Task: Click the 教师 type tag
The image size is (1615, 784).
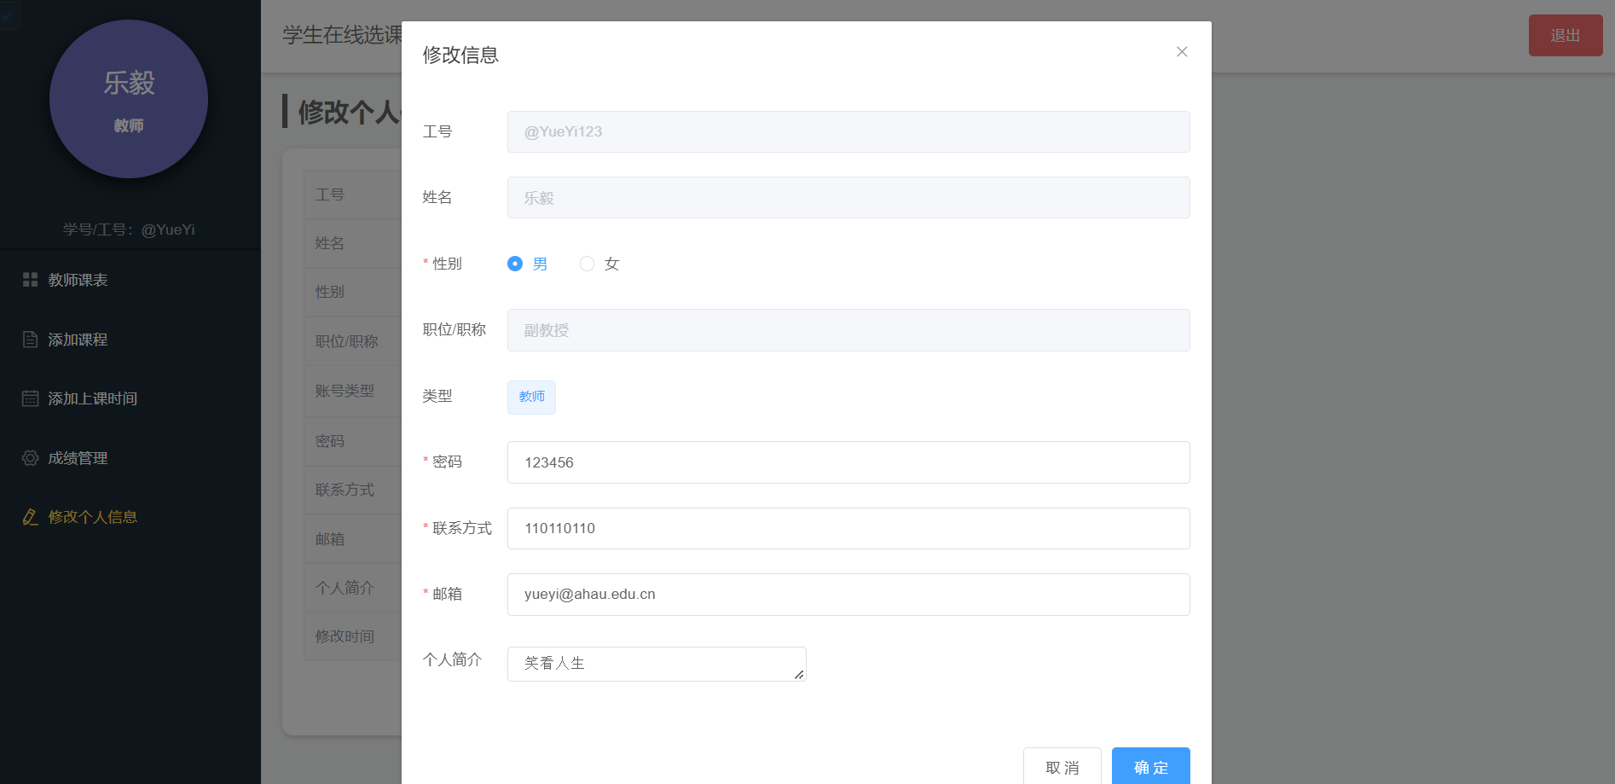Action: 531,397
